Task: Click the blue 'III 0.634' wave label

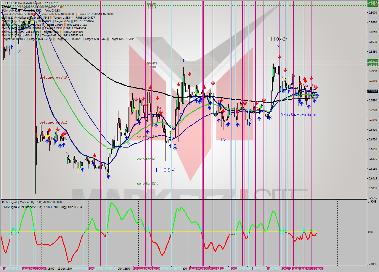Action: pos(166,170)
